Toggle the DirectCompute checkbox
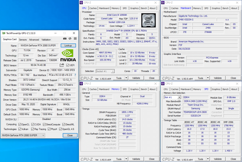Screen dimensions: 242x162 tap(44, 124)
